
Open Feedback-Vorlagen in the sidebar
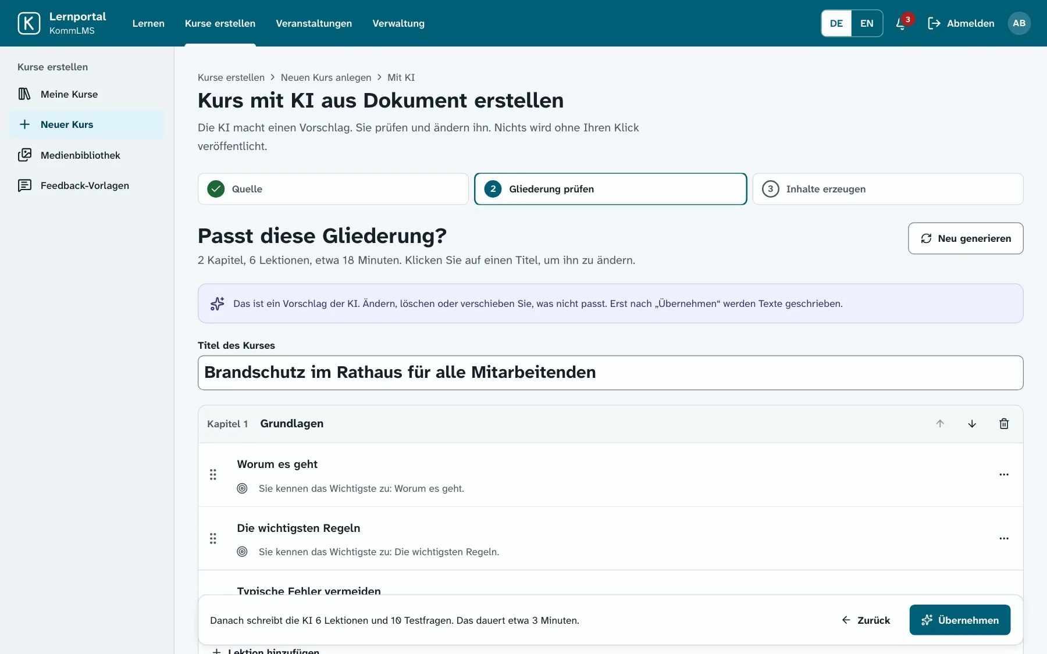pyautogui.click(x=87, y=185)
